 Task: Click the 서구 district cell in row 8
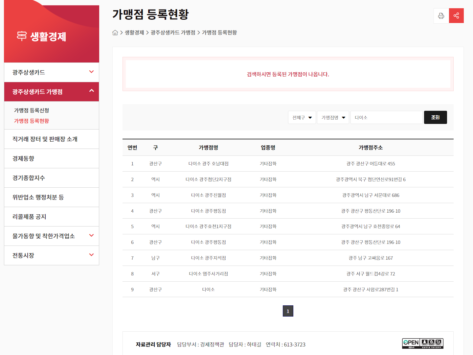pyautogui.click(x=156, y=274)
